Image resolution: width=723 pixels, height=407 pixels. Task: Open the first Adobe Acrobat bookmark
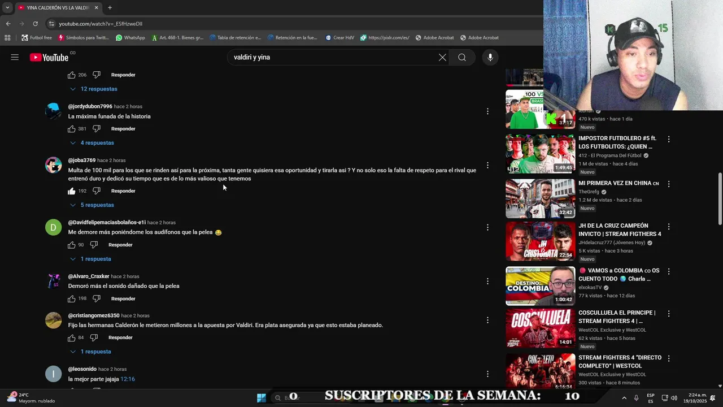(435, 38)
